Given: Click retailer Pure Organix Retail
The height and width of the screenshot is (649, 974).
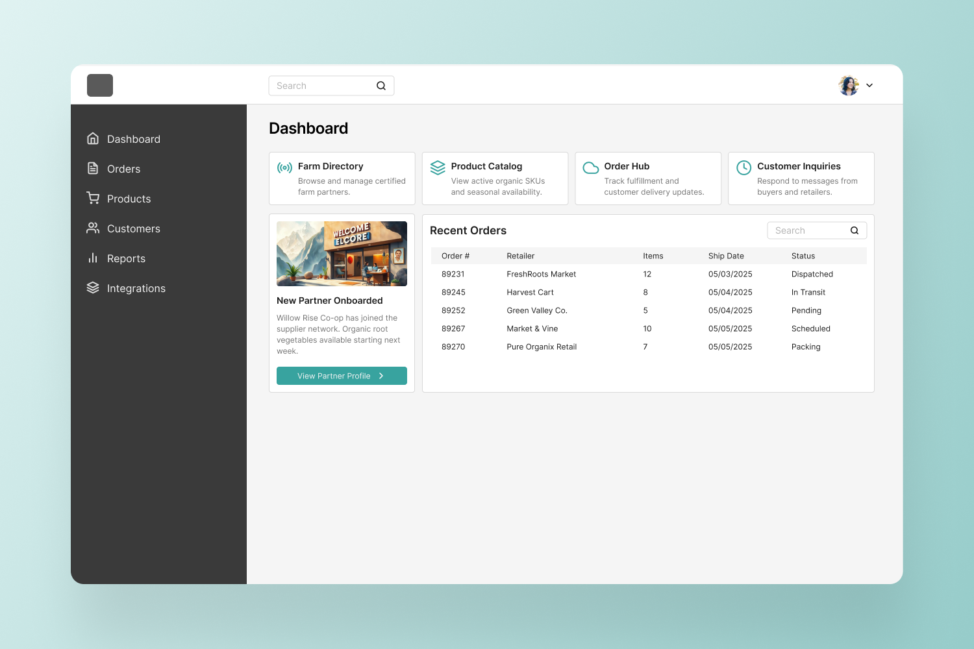Looking at the screenshot, I should coord(542,347).
